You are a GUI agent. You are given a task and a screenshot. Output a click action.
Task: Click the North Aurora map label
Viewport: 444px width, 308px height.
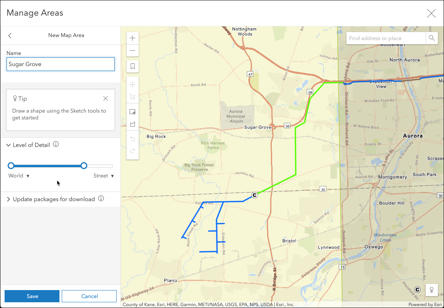click(405, 60)
